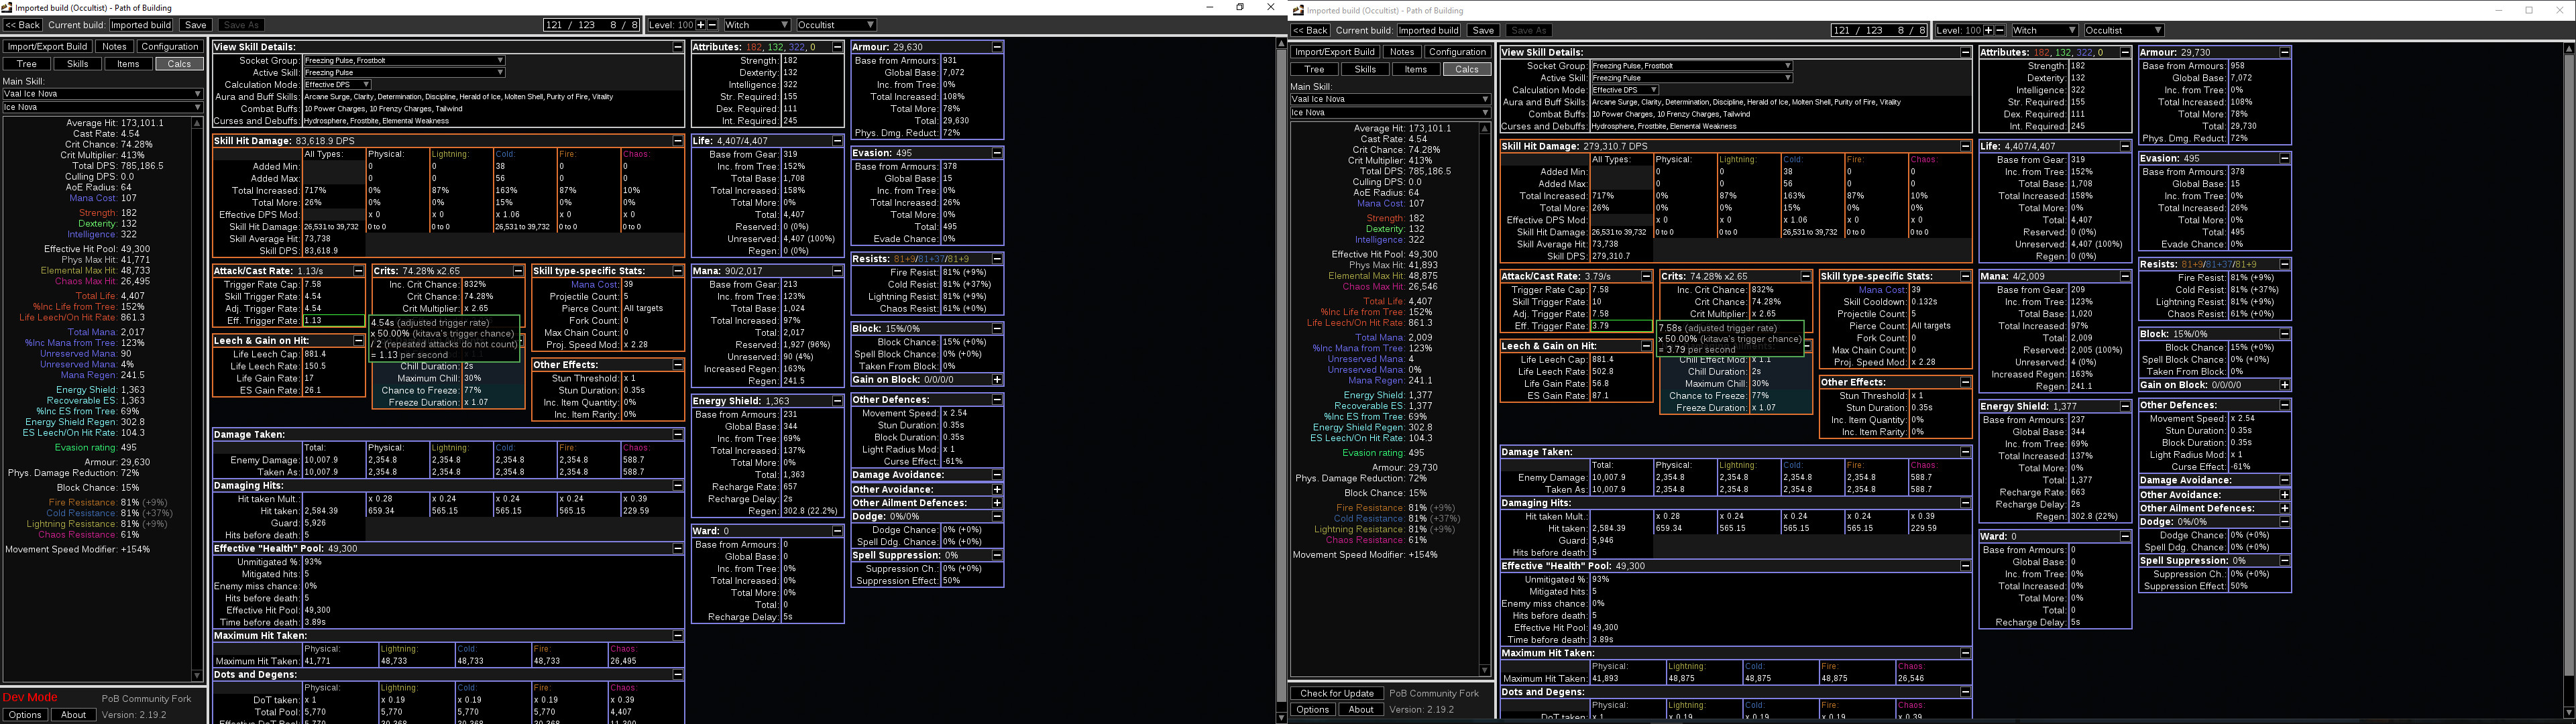Click the Check for Update button

tap(1336, 693)
